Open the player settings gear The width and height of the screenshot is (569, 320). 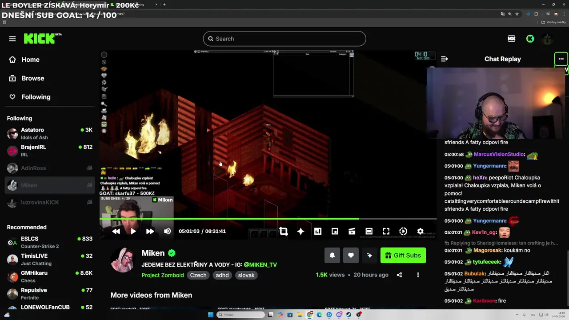click(x=420, y=231)
